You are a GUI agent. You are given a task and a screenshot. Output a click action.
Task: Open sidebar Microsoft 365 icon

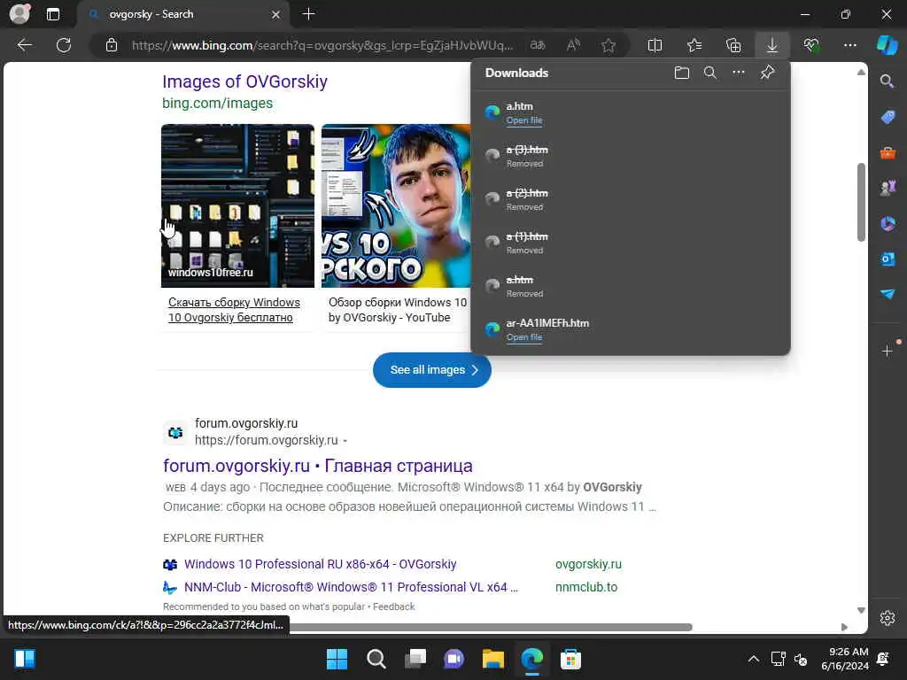(x=888, y=223)
